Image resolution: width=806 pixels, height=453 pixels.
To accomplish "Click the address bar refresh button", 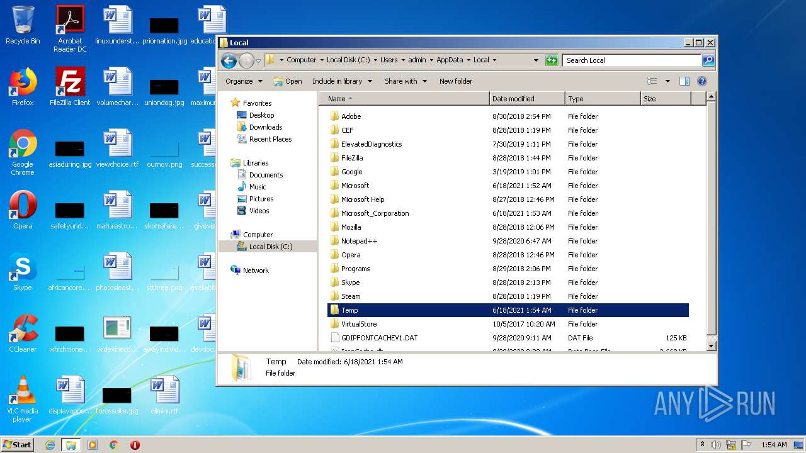I will pos(552,60).
